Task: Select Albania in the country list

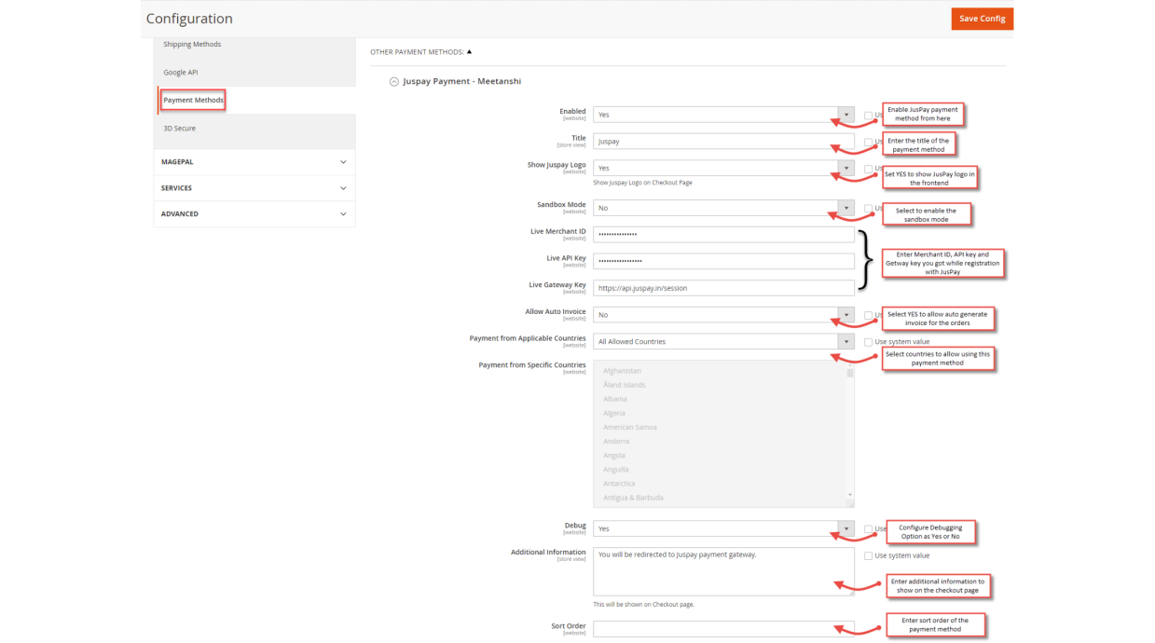Action: 615,399
